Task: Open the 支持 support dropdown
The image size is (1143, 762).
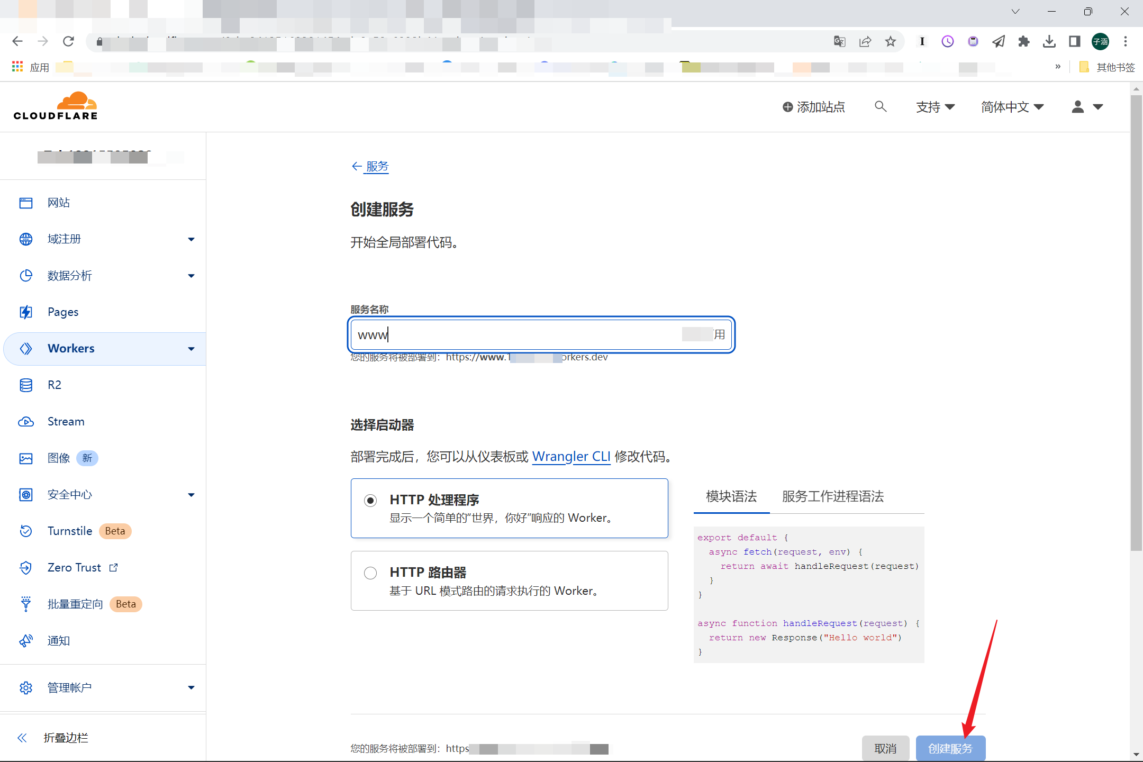Action: (935, 107)
